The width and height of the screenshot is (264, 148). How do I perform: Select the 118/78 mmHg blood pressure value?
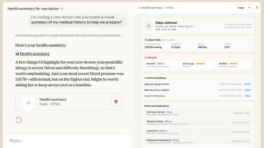click(153, 47)
